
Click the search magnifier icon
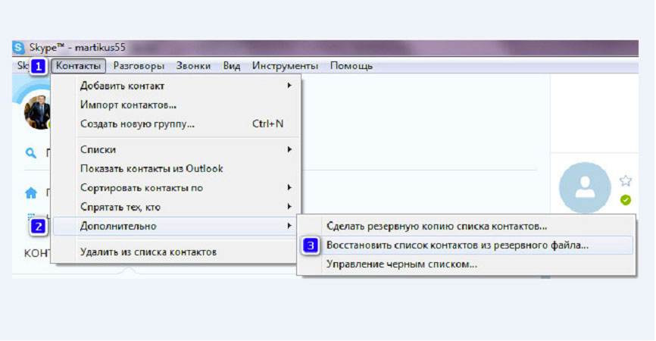(31, 153)
